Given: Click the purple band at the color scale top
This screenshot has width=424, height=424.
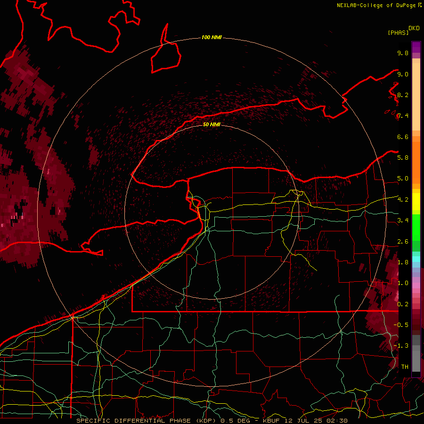Looking at the screenshot, I should pyautogui.click(x=416, y=47).
